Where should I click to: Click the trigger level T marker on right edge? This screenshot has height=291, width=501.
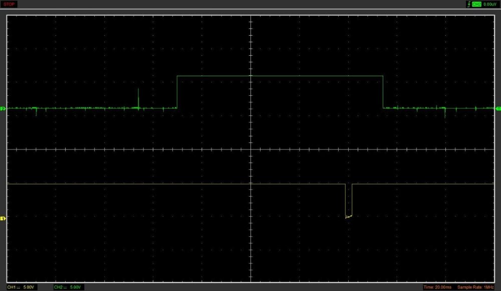click(x=498, y=109)
